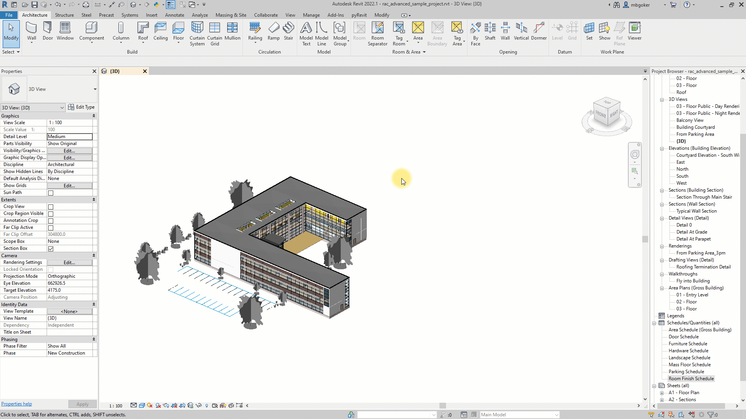
Task: Enable Crop View in Extents
Action: (51, 207)
